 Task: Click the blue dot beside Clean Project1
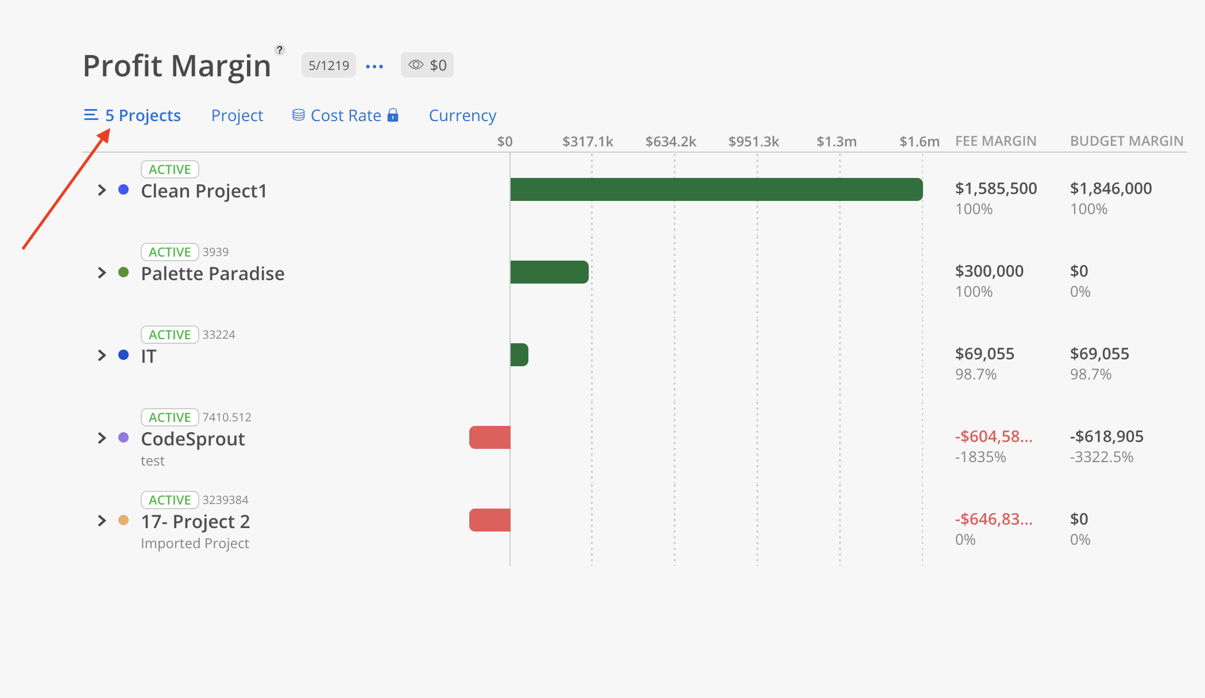[123, 189]
